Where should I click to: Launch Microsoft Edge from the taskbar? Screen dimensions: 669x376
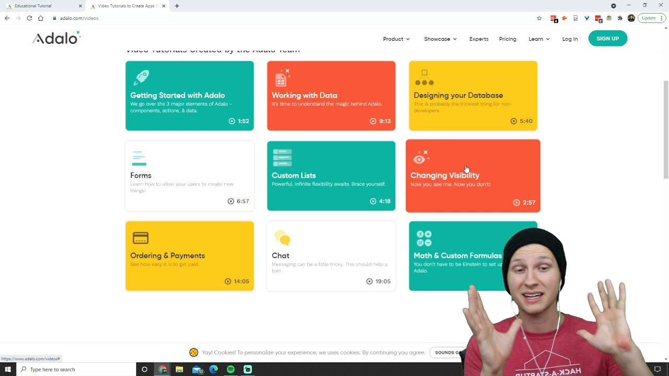pos(213,369)
